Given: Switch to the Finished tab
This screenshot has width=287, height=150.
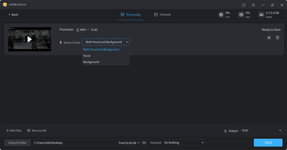Looking at the screenshot, I should tap(162, 15).
